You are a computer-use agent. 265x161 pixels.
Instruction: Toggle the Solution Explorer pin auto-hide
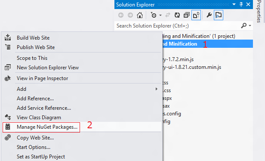pyautogui.click(x=241, y=5)
